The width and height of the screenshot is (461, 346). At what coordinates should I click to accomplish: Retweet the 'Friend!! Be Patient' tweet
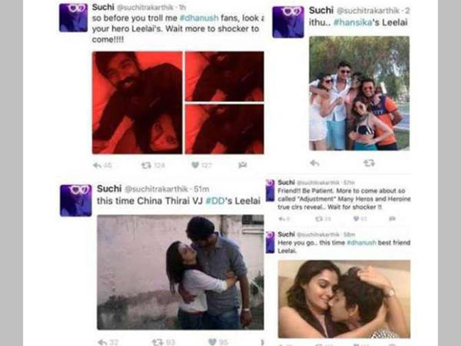pyautogui.click(x=319, y=218)
